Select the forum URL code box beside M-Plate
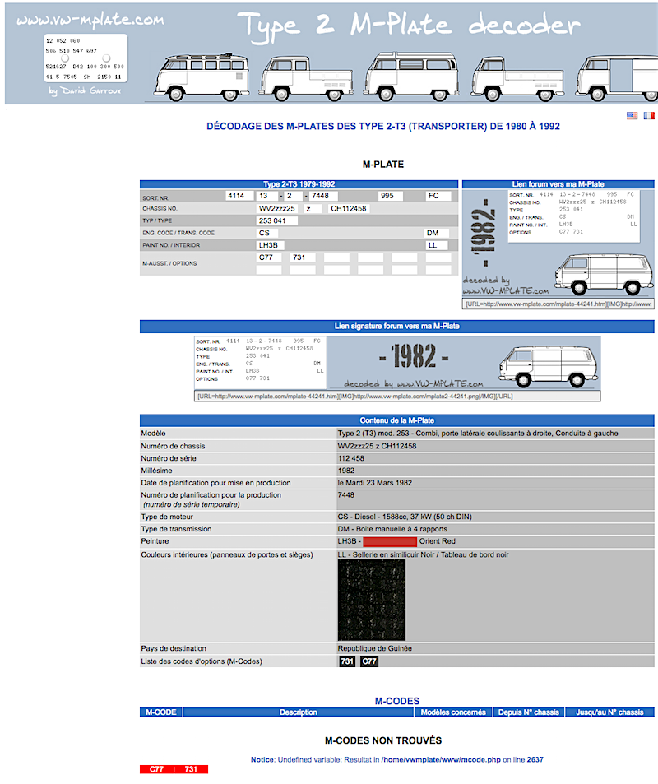 coord(558,304)
